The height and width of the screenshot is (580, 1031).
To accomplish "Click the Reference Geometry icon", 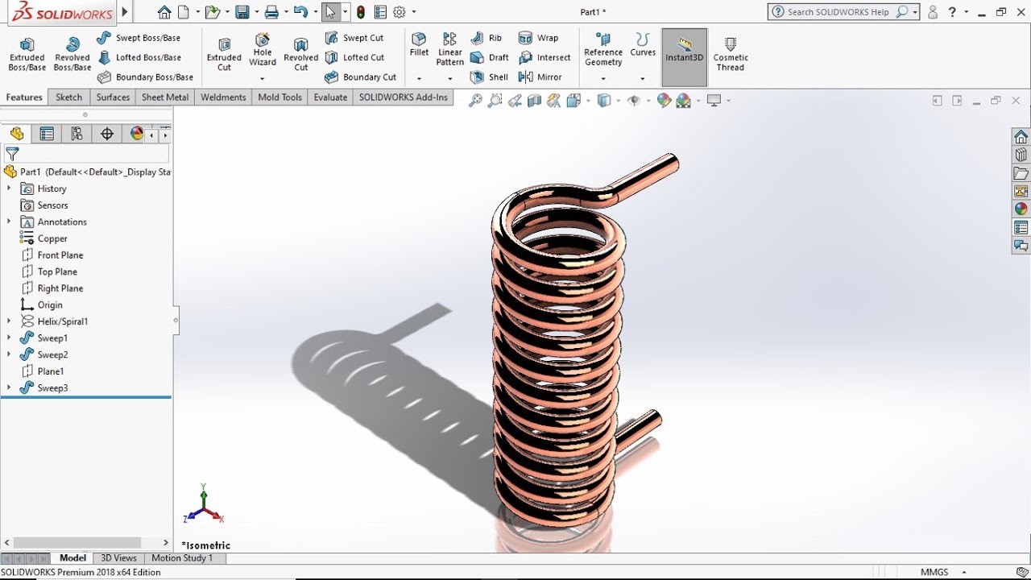I will (x=603, y=50).
